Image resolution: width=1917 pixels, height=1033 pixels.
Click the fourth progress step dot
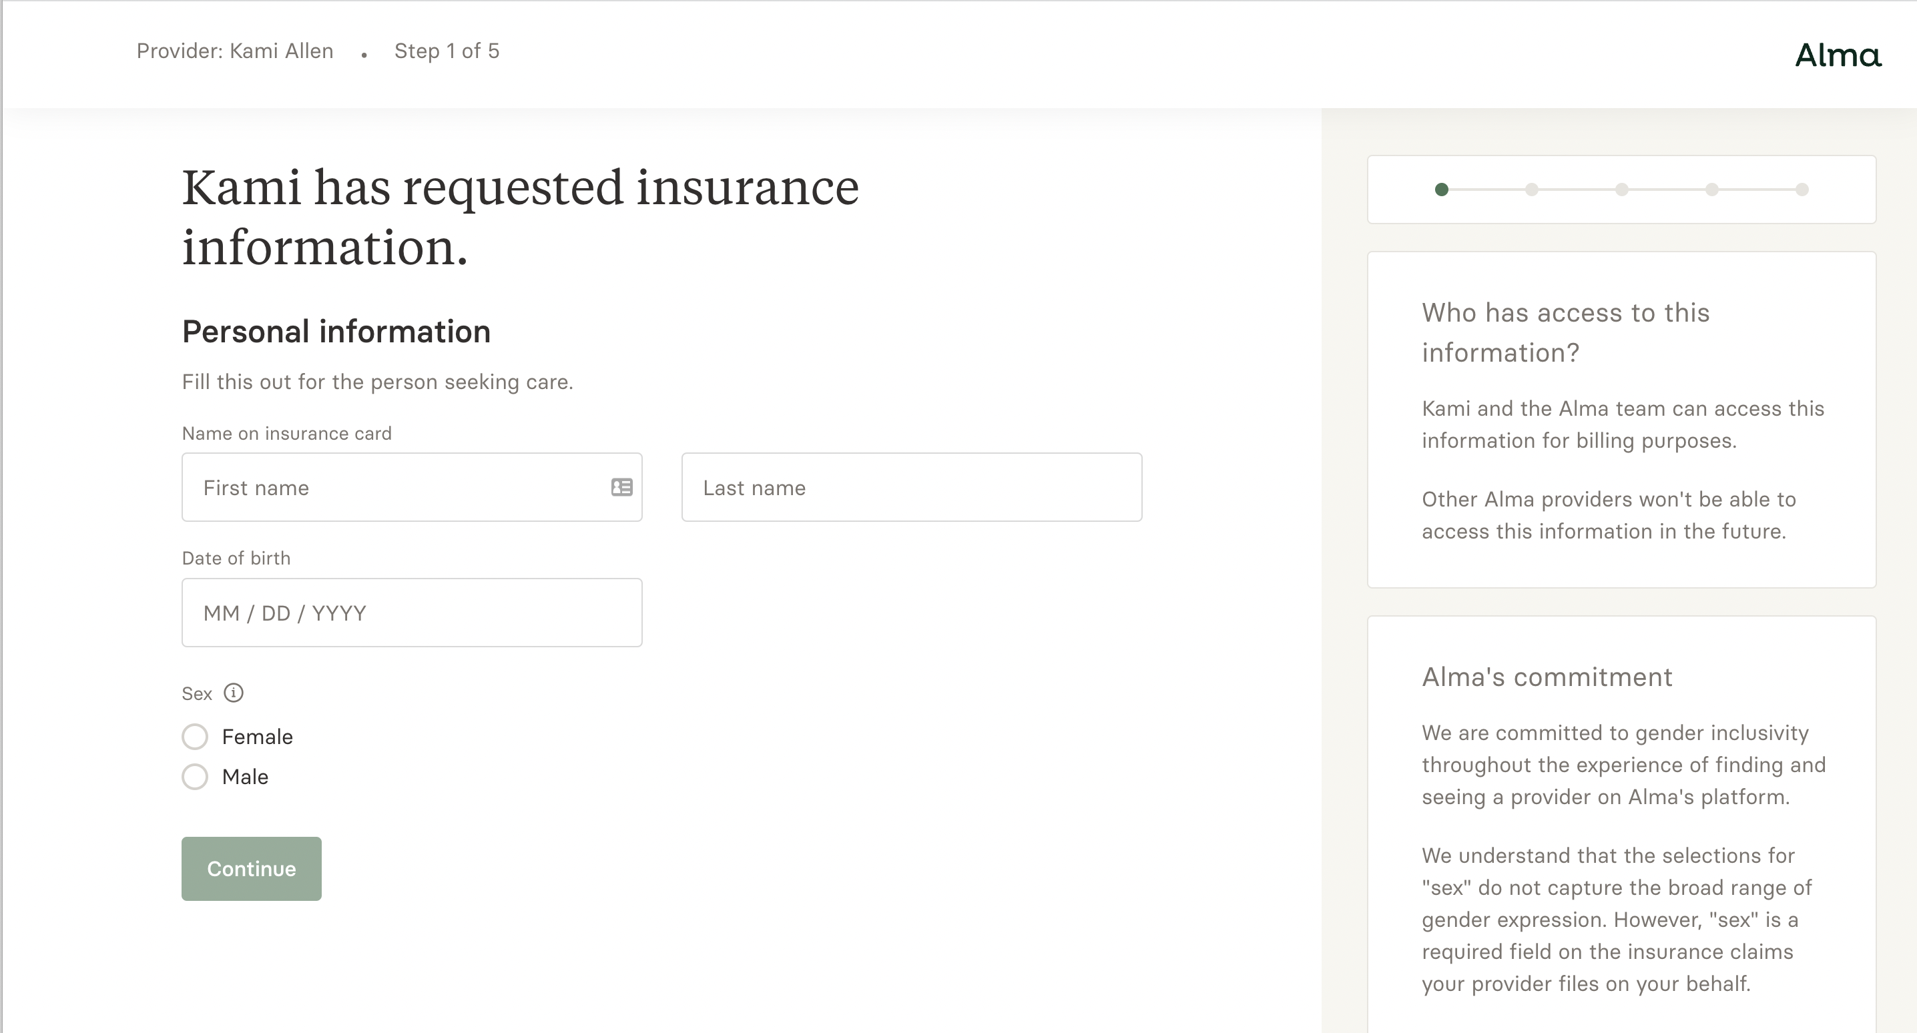click(1711, 190)
